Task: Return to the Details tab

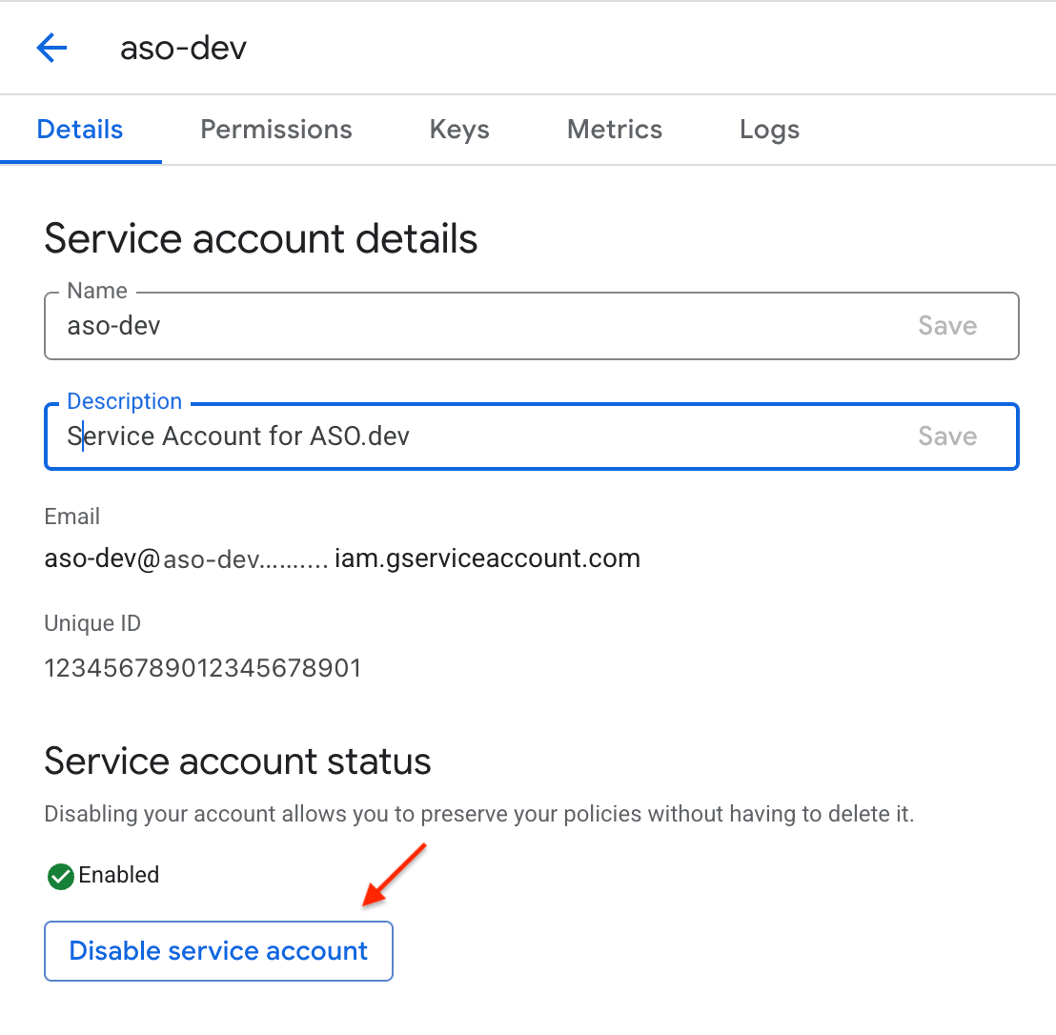Action: click(x=80, y=130)
